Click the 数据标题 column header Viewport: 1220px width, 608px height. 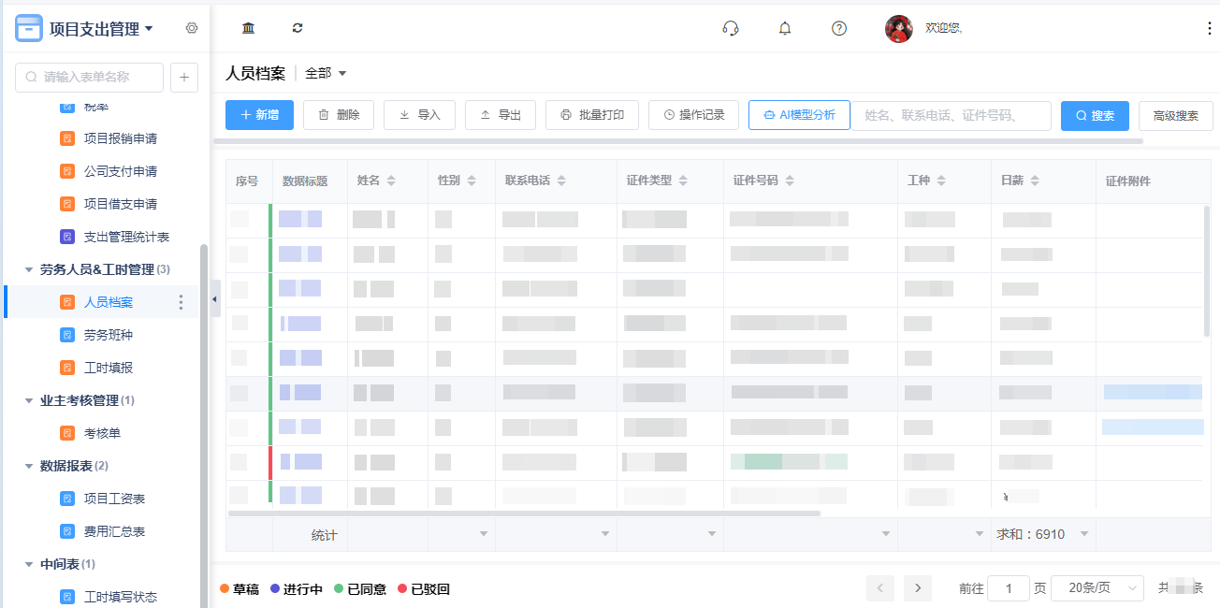point(305,181)
